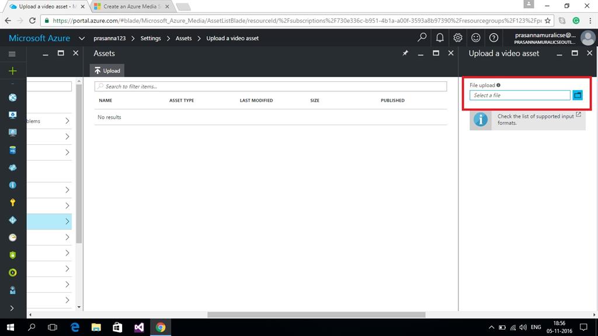Open Windows Start menu

coord(11,327)
